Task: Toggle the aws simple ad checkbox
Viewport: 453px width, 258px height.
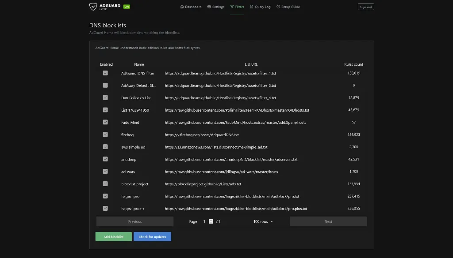Action: coord(105,147)
